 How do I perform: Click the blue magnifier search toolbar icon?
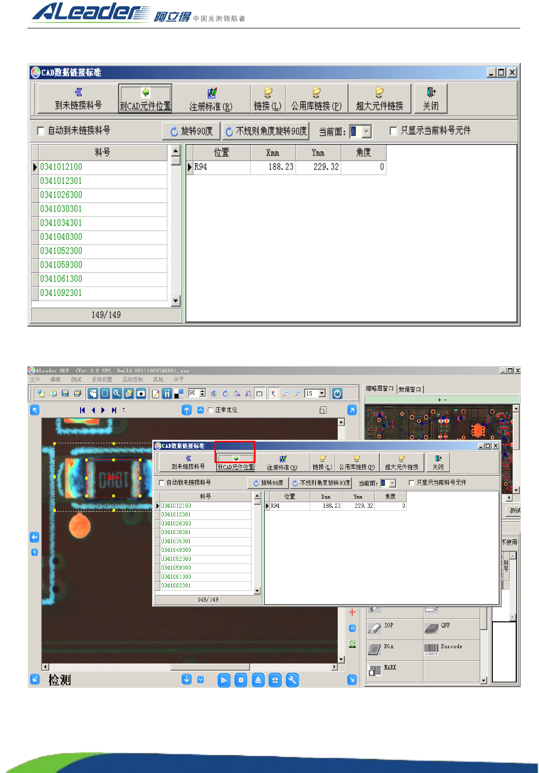click(117, 394)
